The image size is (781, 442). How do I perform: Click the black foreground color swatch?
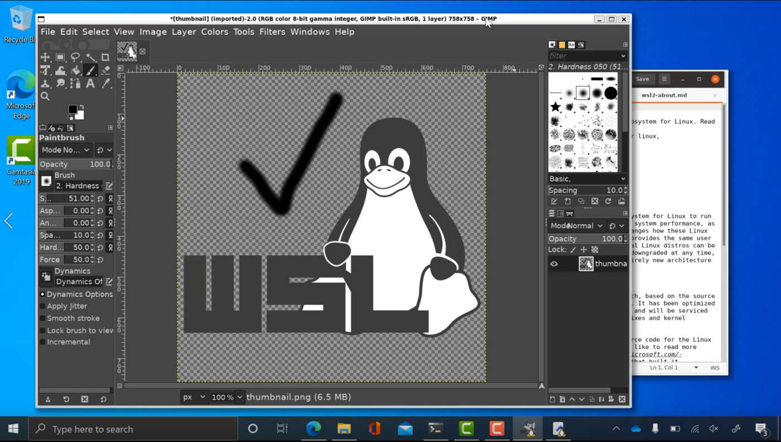(x=73, y=109)
